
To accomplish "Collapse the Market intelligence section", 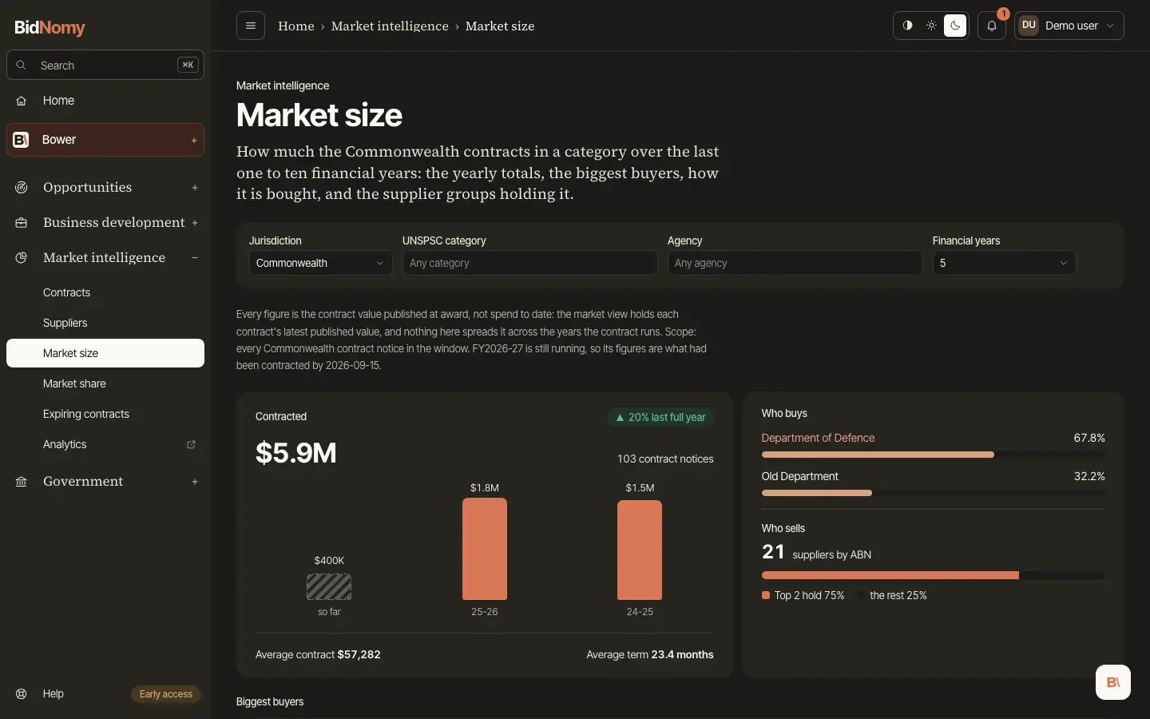I will pos(105,257).
